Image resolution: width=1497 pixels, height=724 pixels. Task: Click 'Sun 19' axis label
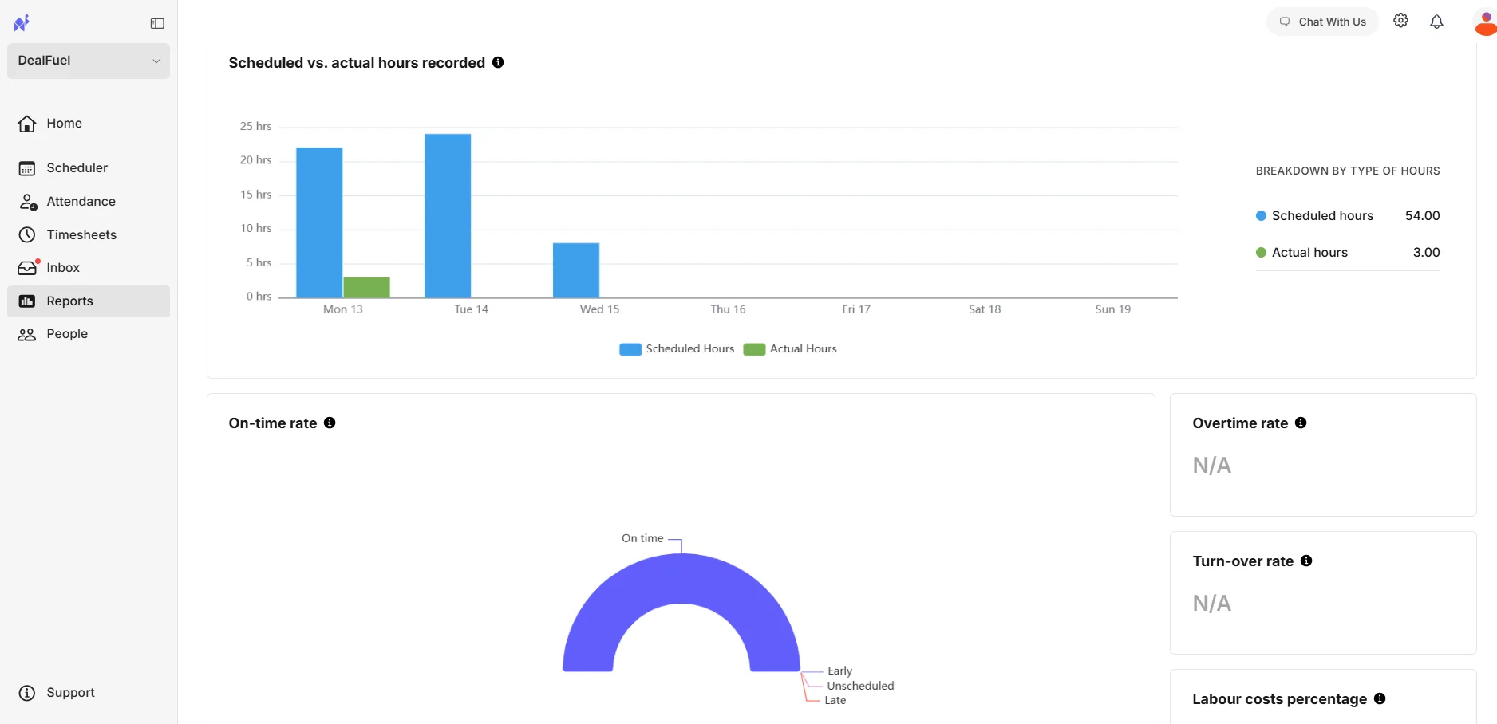(1113, 309)
